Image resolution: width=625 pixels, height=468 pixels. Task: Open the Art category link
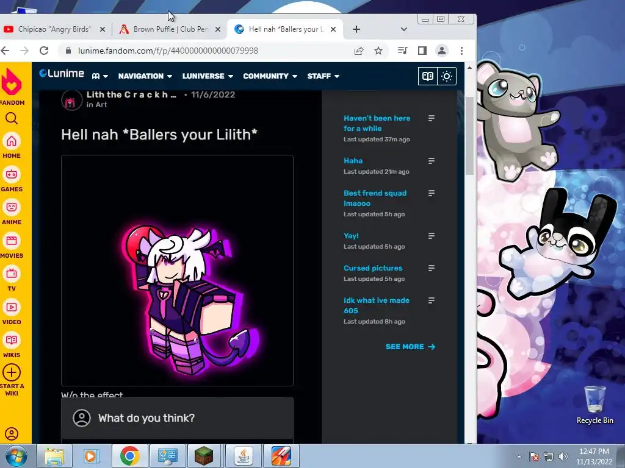(x=101, y=105)
